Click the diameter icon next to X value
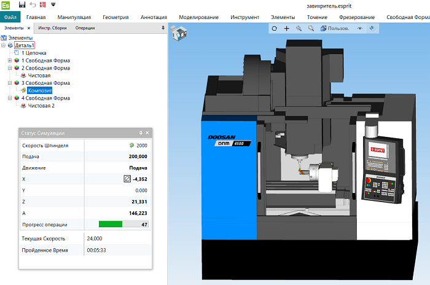 click(x=127, y=179)
